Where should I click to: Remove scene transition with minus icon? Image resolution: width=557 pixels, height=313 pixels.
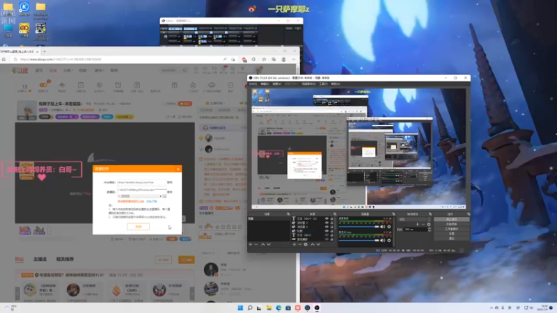click(x=423, y=224)
